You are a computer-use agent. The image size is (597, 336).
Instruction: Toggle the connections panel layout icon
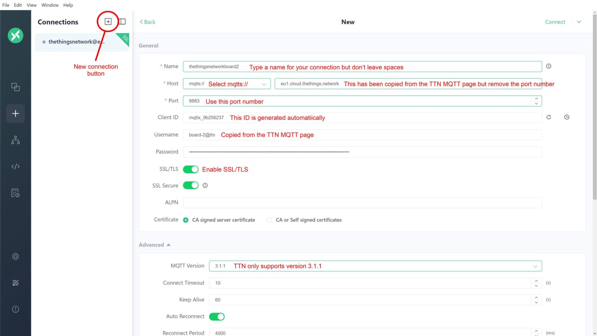pos(122,22)
